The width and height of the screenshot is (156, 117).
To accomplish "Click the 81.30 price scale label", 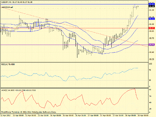I will pyautogui.click(x=152, y=10).
